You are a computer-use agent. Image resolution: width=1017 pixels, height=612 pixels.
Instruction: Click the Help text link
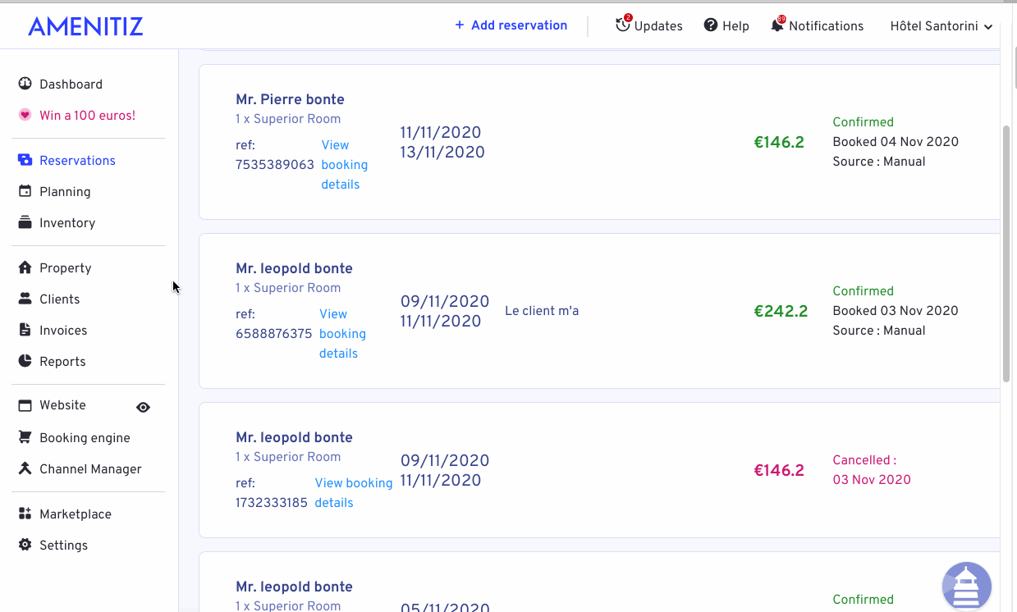click(735, 26)
